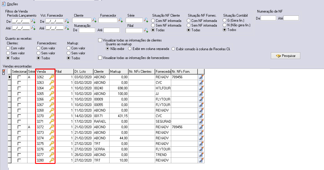Sort by Markup column header

pos(119,72)
